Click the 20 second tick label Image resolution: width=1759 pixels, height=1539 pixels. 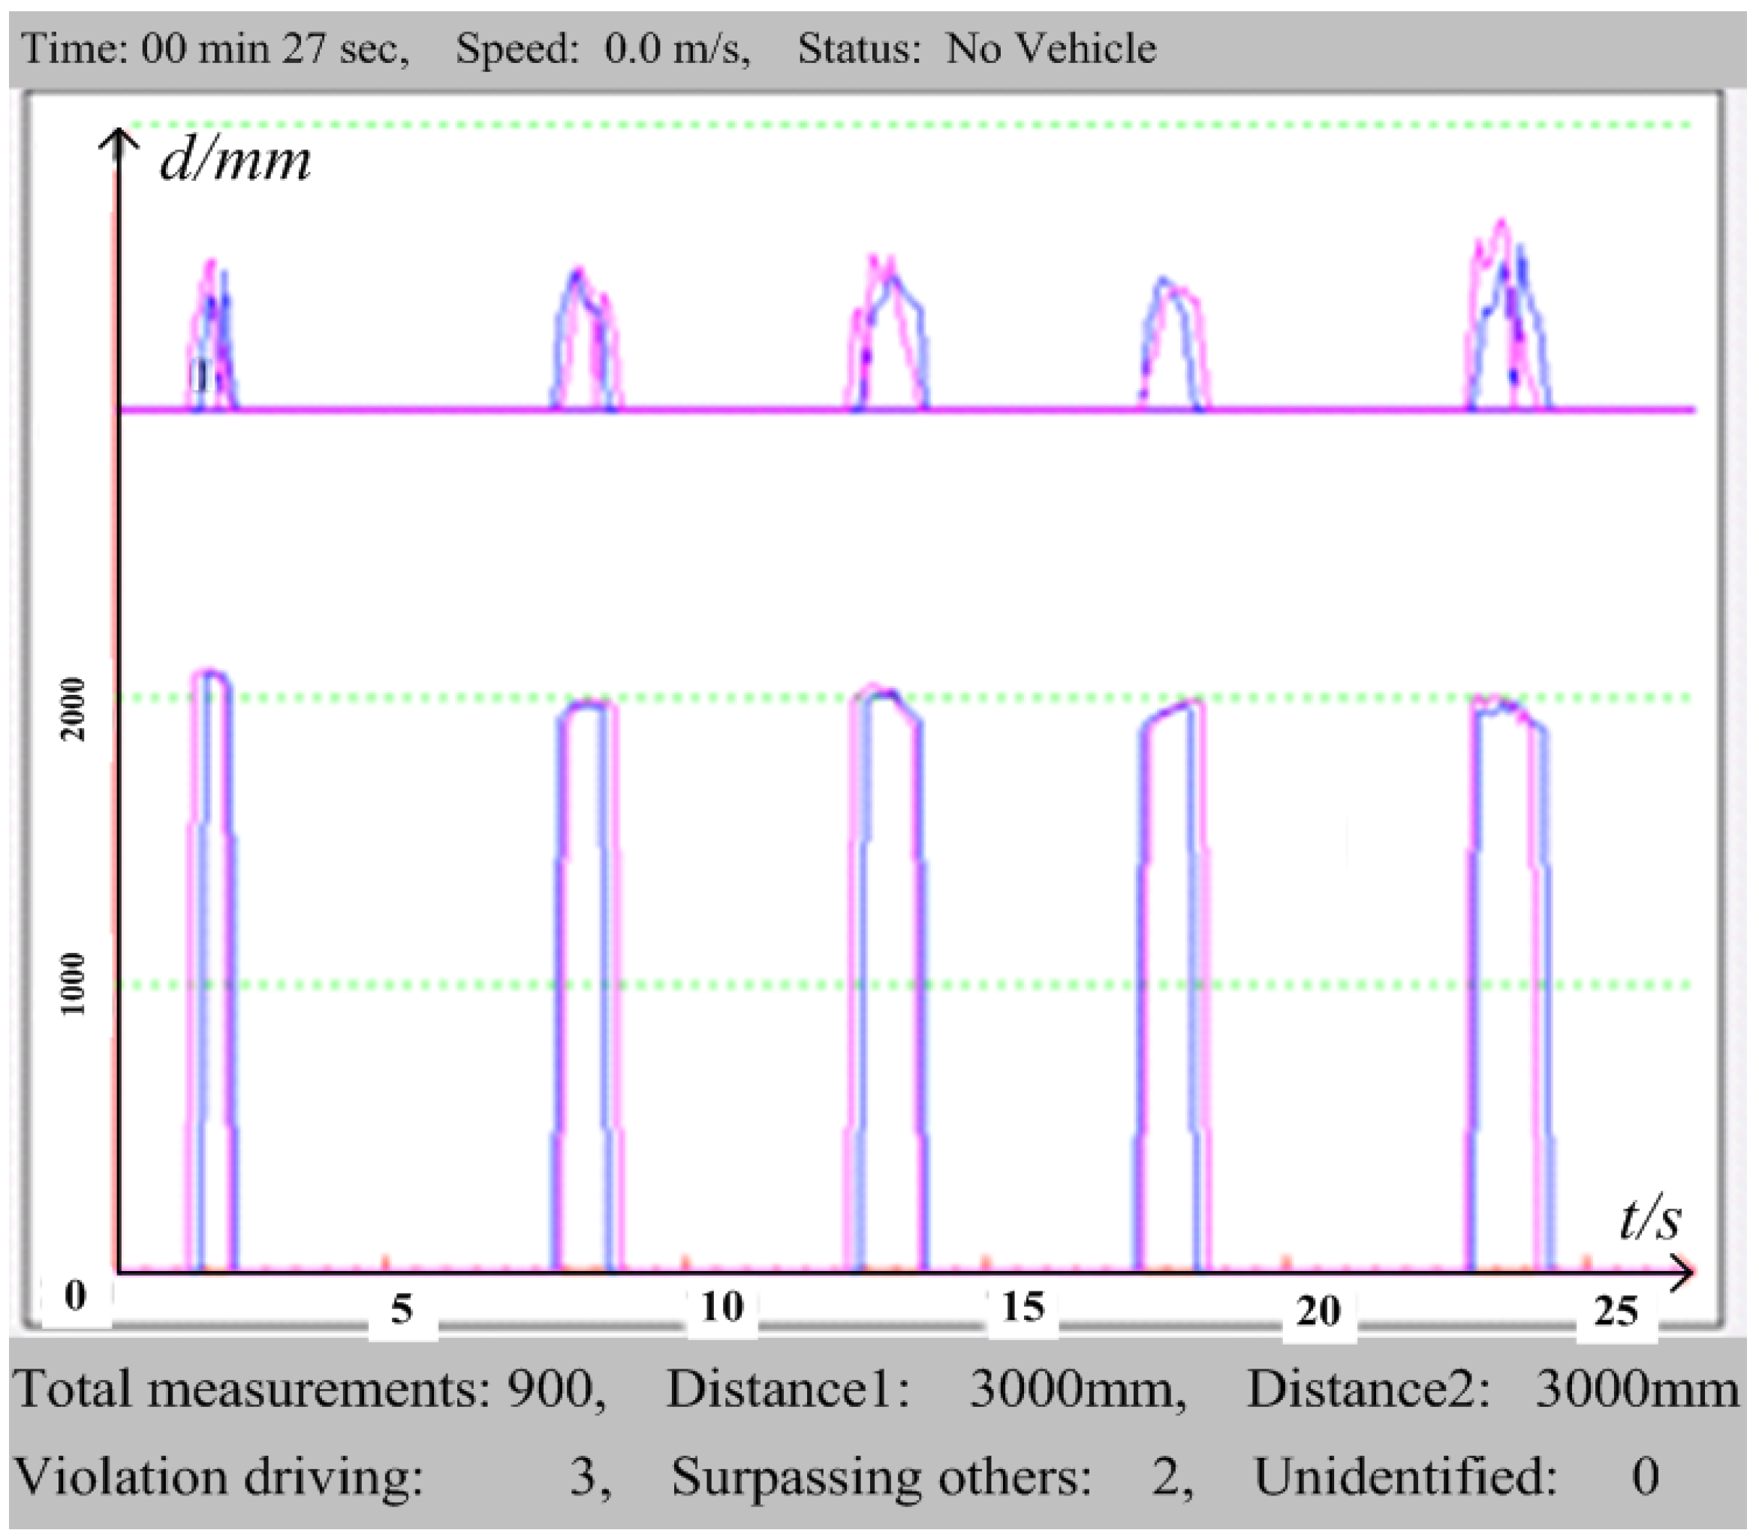click(x=1318, y=1311)
